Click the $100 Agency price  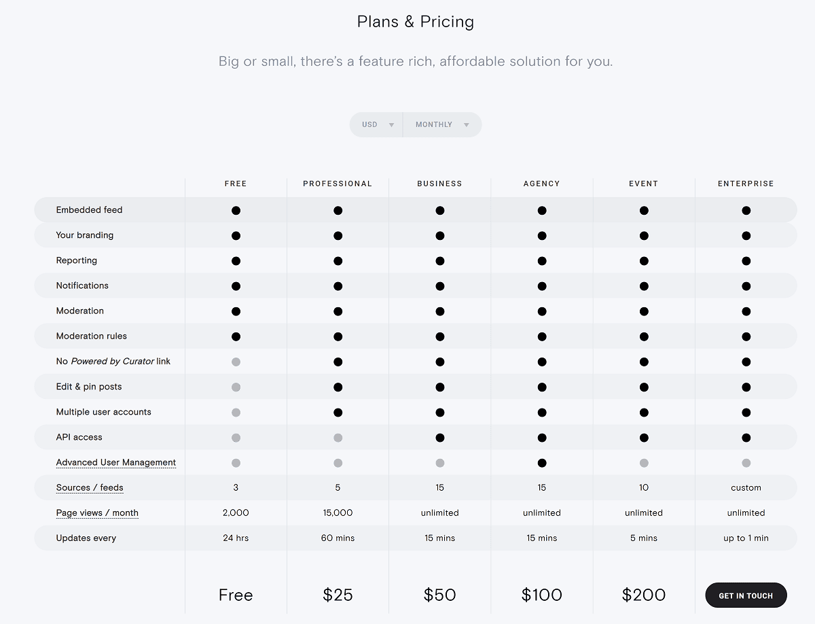coord(541,595)
